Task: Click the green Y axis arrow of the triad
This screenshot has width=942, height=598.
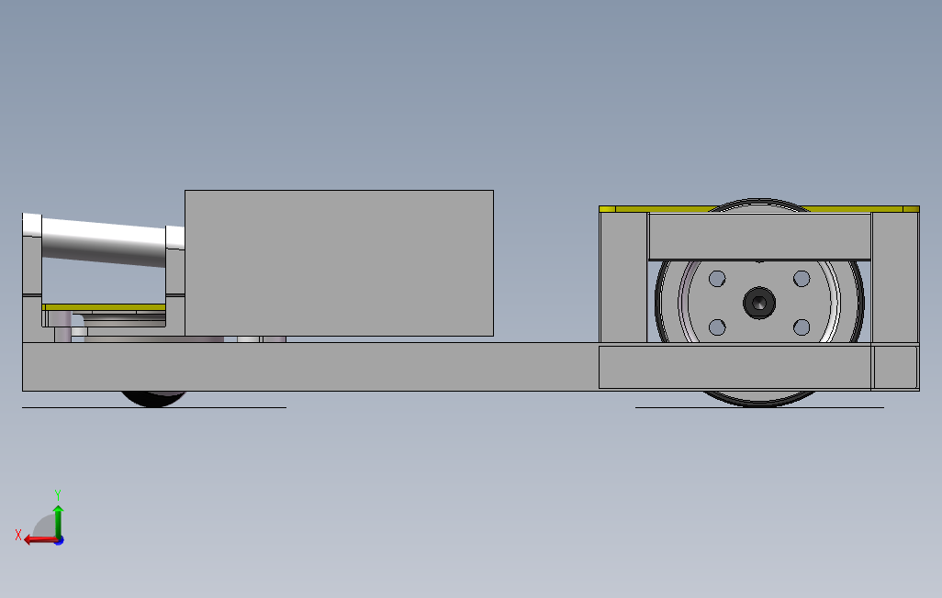Action: (x=58, y=521)
